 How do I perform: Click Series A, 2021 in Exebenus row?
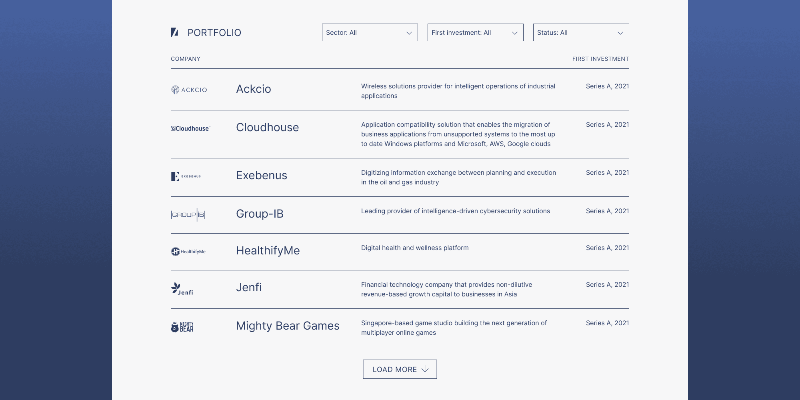(x=608, y=172)
